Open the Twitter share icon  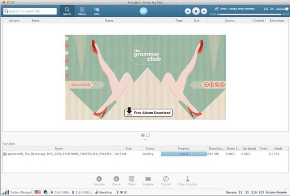(x=121, y=192)
